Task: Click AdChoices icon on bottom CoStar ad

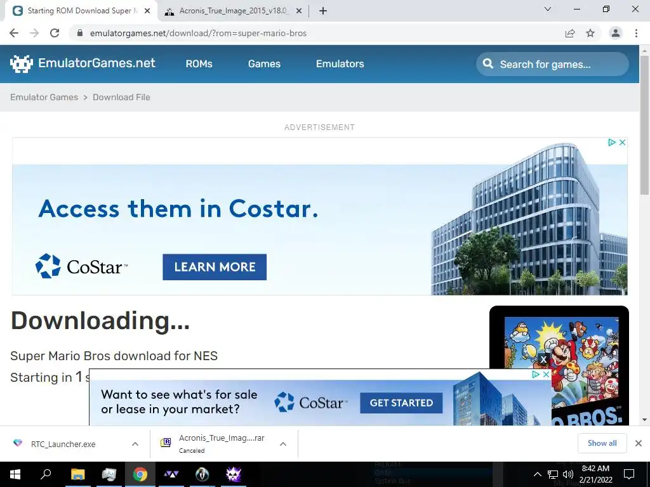Action: tap(535, 374)
